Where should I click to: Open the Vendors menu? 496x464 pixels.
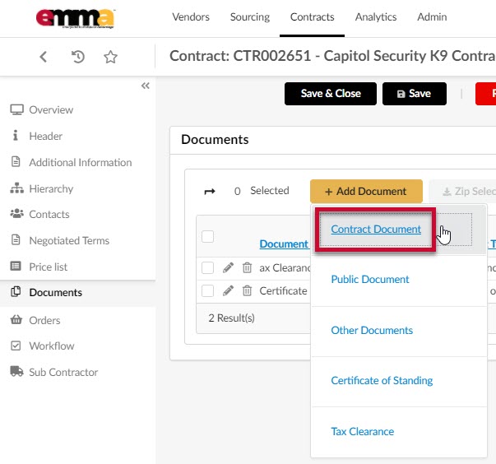coord(191,16)
